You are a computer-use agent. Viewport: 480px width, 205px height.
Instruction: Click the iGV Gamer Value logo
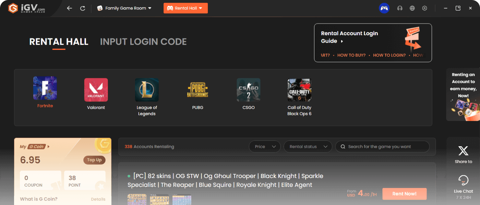pos(27,8)
